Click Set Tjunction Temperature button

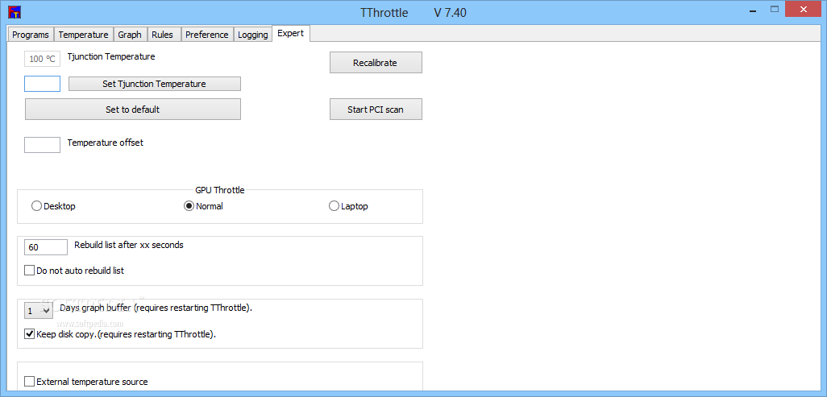tap(154, 84)
